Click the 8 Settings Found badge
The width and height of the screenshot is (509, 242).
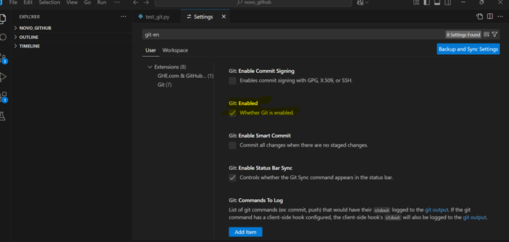tap(463, 34)
